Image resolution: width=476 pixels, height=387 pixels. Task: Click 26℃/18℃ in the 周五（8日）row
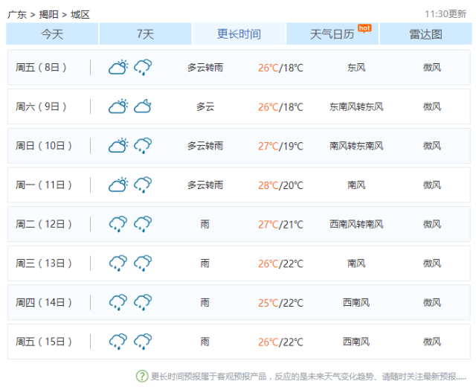pyautogui.click(x=280, y=68)
